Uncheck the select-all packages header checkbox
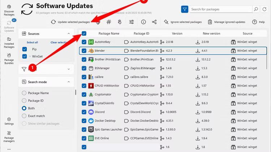The height and width of the screenshot is (152, 271). [x=84, y=33]
